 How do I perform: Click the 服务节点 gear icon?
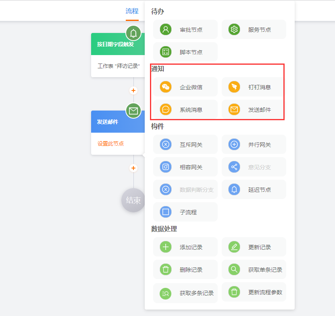tap(234, 29)
